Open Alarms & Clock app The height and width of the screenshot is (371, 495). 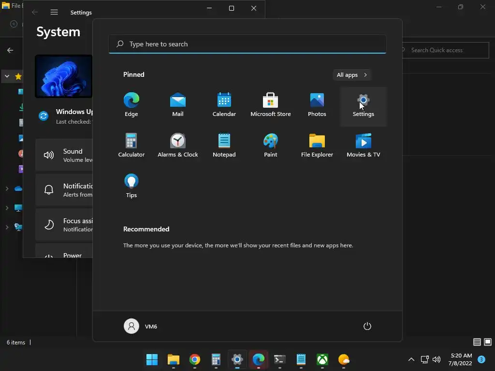[178, 145]
